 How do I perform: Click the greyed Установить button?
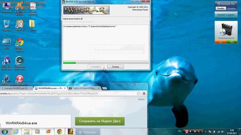[96, 67]
